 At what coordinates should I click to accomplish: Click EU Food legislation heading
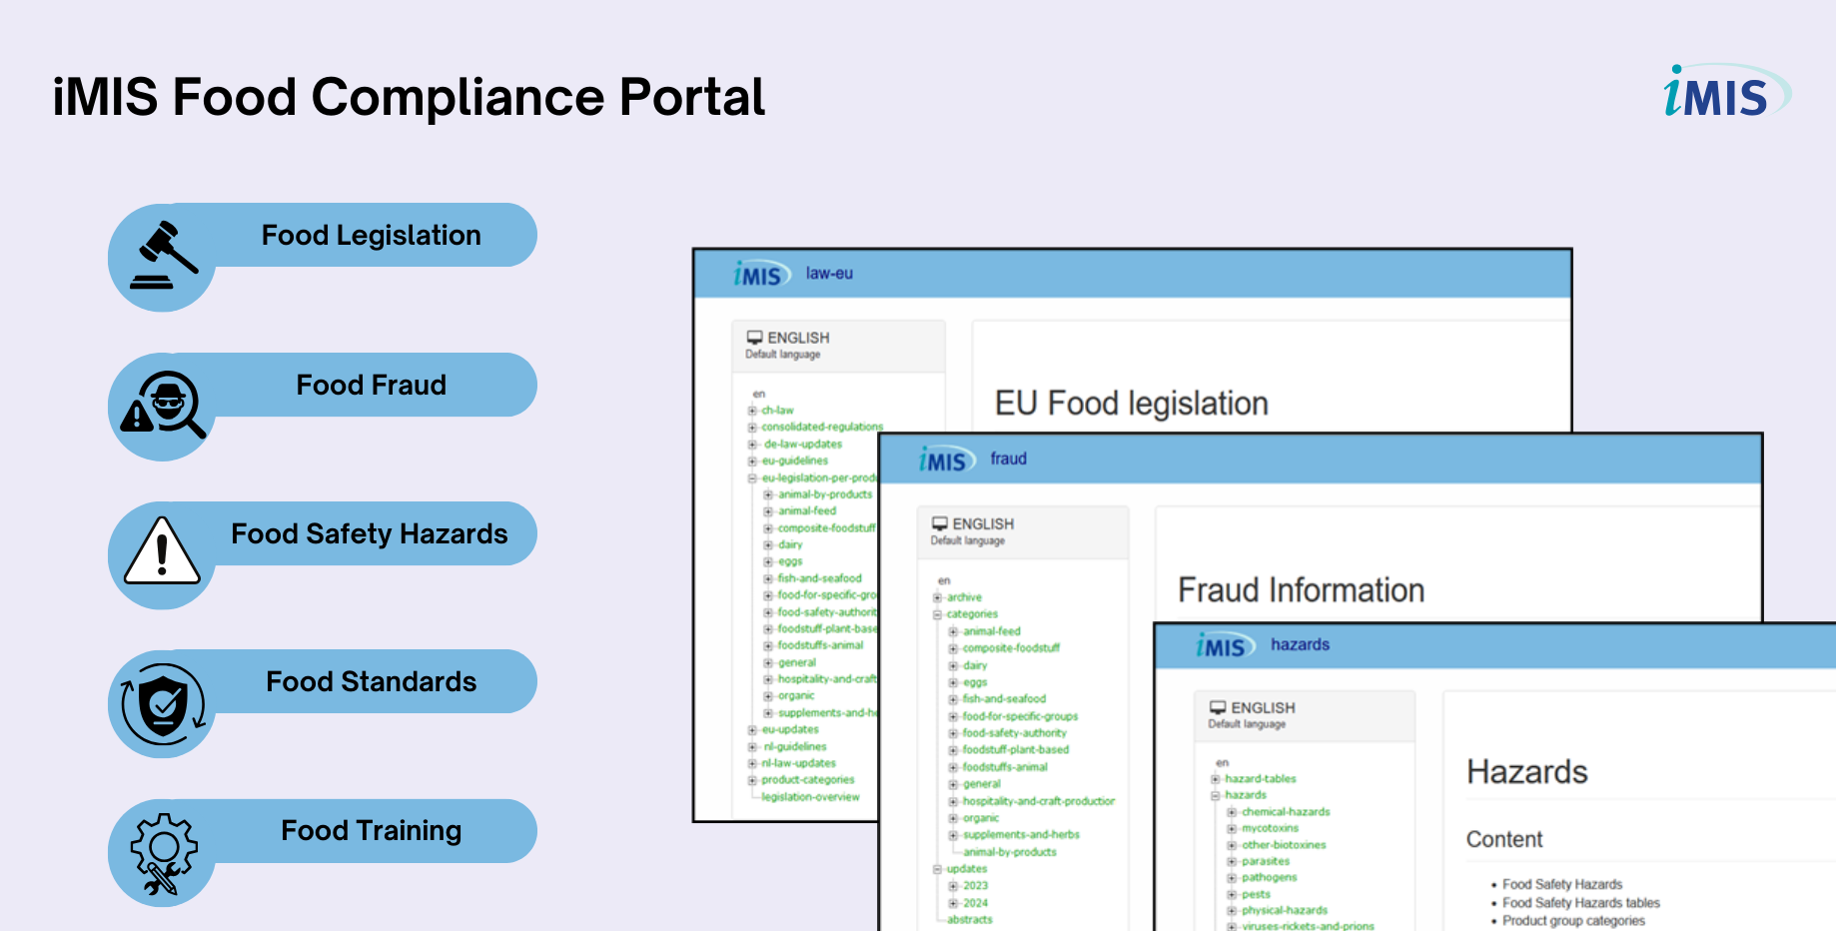click(x=1132, y=404)
